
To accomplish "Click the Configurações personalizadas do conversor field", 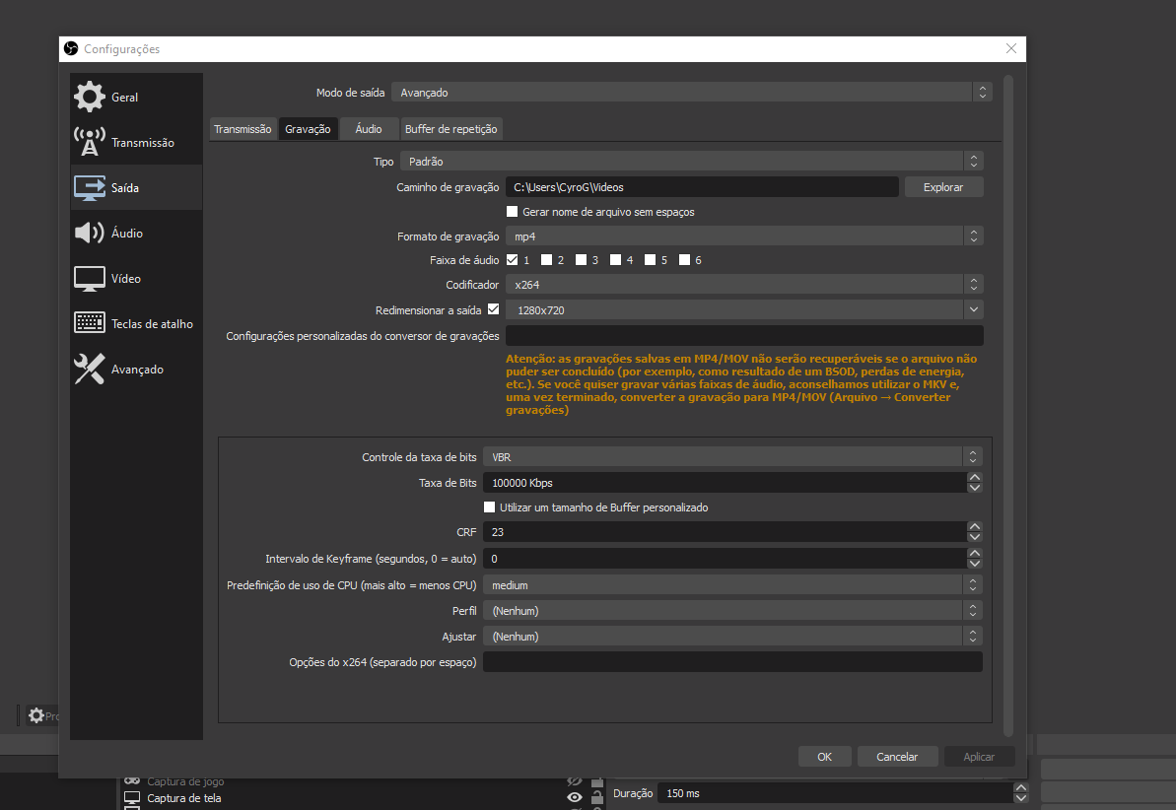I will point(744,335).
